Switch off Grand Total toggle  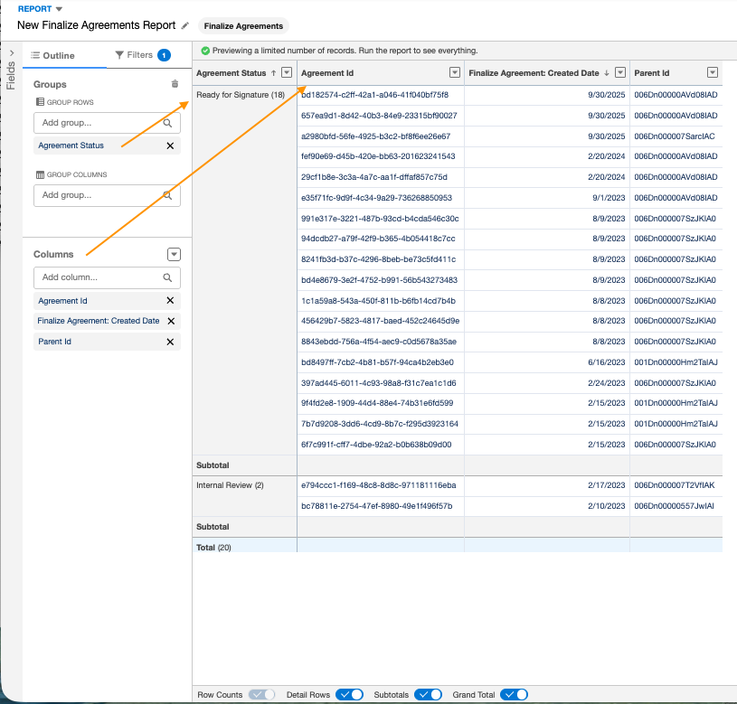click(x=514, y=695)
